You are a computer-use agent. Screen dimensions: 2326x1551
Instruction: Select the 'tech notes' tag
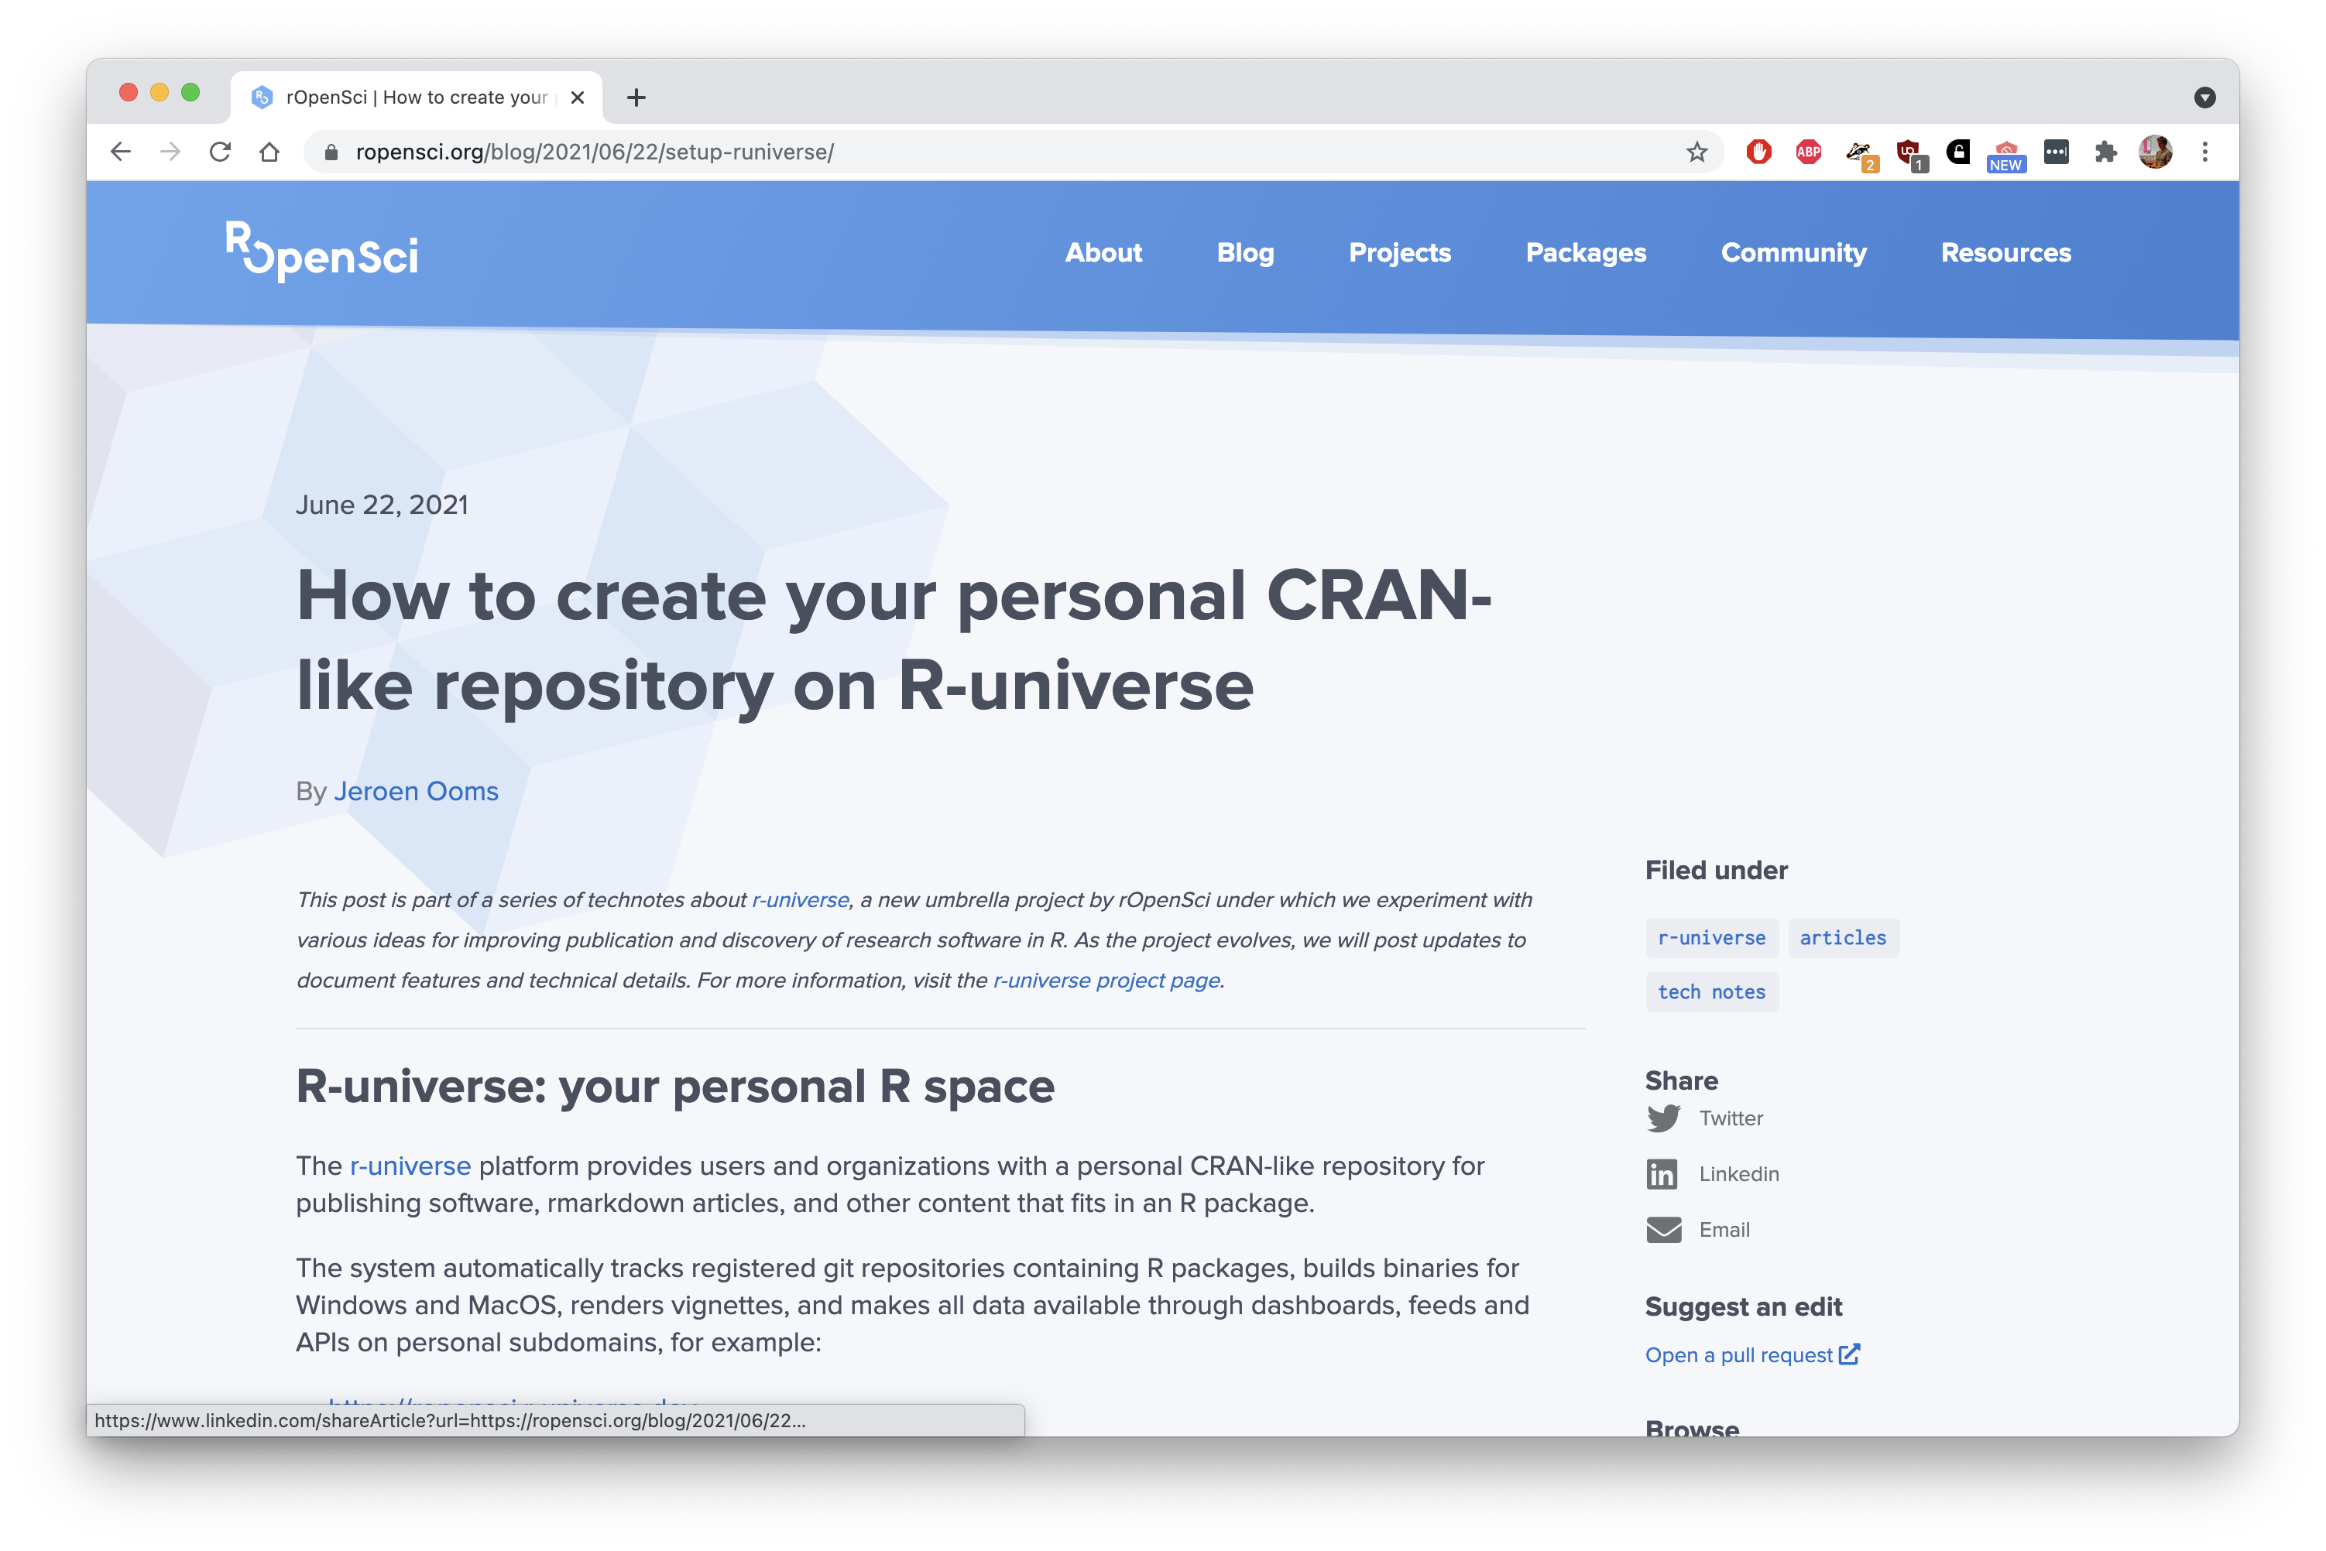click(x=1710, y=992)
